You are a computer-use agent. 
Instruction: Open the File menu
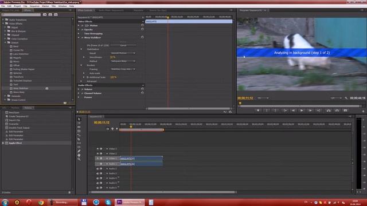click(3, 6)
